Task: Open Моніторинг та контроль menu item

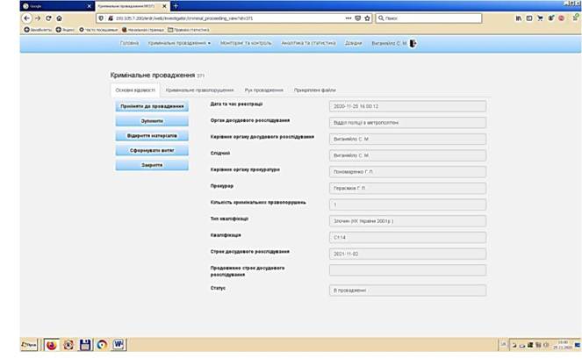Action: (246, 43)
